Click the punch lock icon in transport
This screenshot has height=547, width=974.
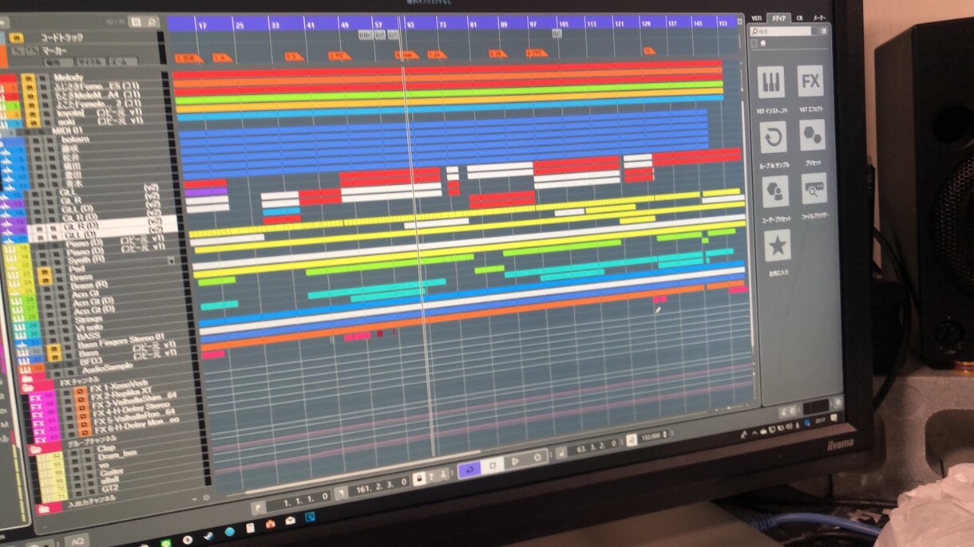419,478
